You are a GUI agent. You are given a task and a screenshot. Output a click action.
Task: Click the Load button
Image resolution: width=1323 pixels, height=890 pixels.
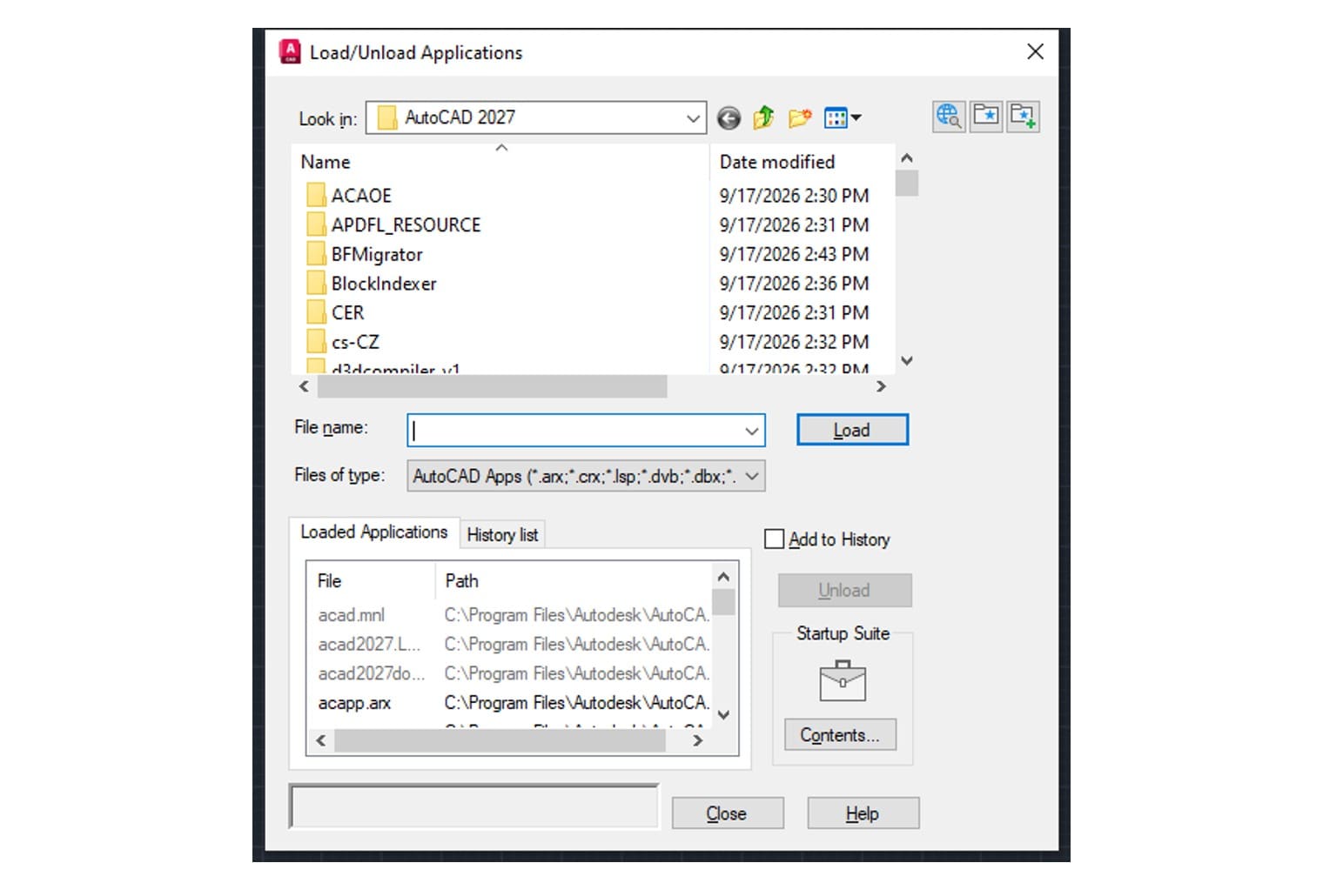click(x=852, y=430)
